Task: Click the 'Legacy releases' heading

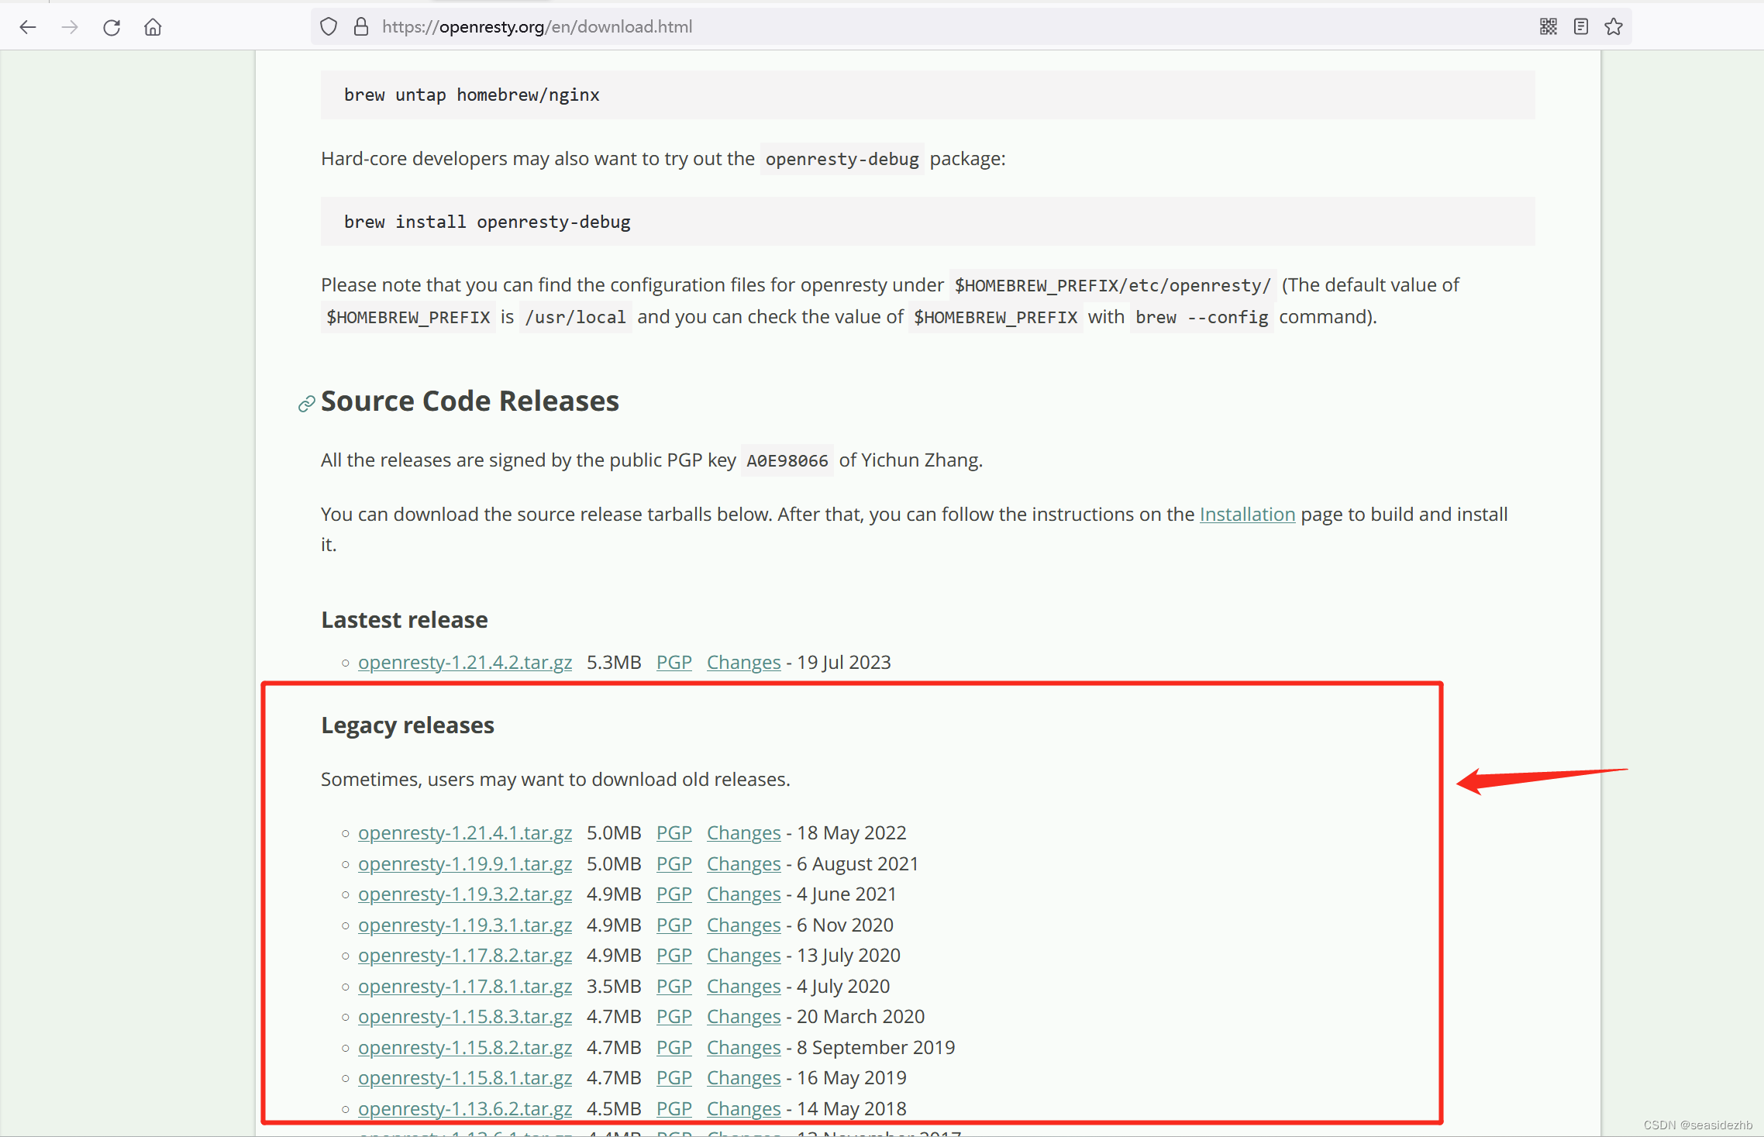Action: [x=408, y=725]
